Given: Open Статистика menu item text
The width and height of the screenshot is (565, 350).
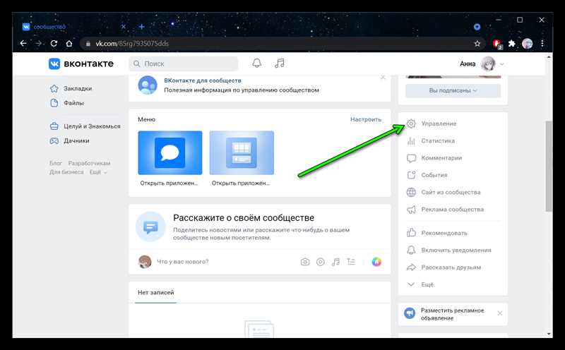Looking at the screenshot, I should coord(438,141).
